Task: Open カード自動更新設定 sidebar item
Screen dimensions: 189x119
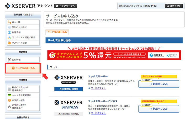Action: click(23, 95)
